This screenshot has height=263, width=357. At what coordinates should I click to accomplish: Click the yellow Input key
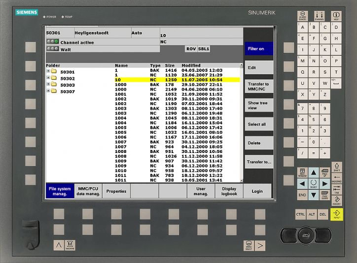pos(336,214)
